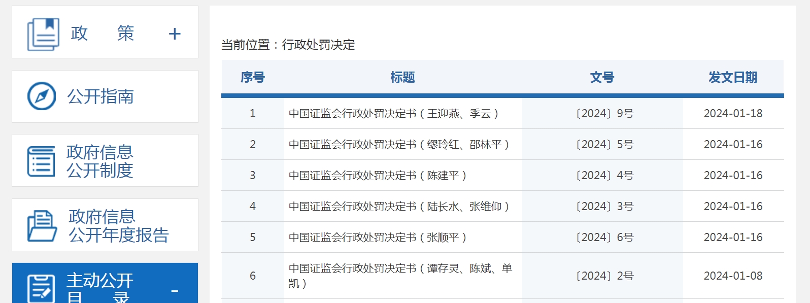Collapse the 主动公开目录 section with minus sign
Screen dimensions: 810x303
(x=175, y=291)
